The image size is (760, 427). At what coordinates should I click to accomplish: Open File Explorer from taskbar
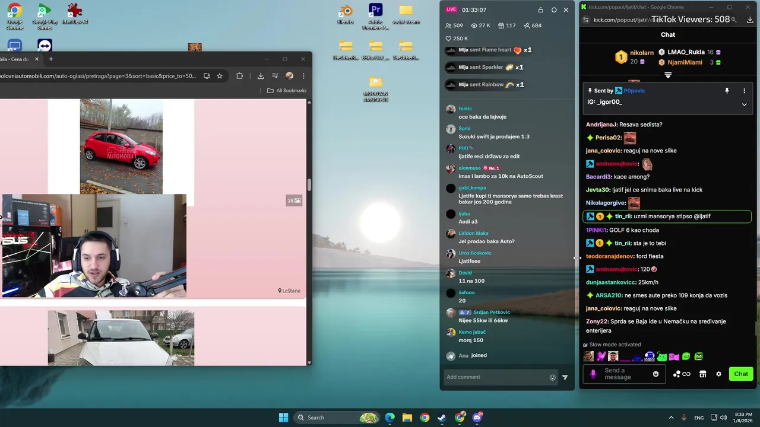pos(407,418)
